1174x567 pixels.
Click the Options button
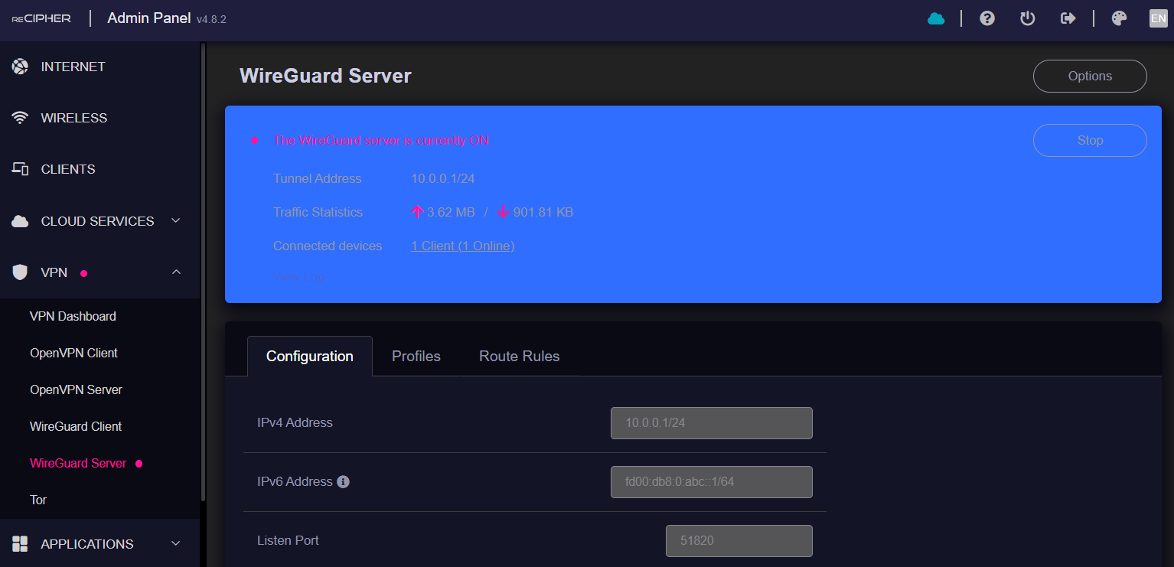[x=1089, y=77]
